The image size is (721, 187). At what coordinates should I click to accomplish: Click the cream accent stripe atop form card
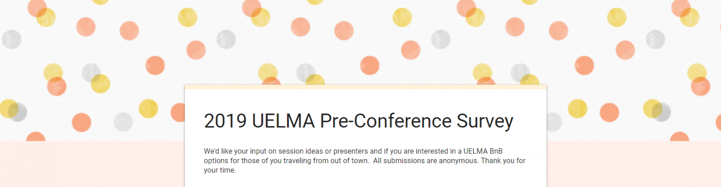coord(366,87)
